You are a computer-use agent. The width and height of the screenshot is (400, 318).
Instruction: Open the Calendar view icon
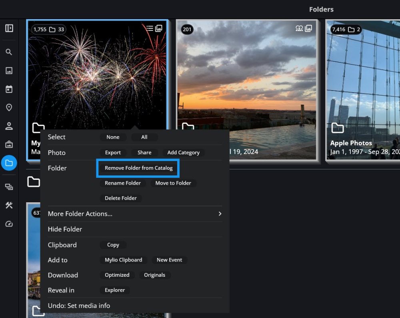[x=9, y=89]
